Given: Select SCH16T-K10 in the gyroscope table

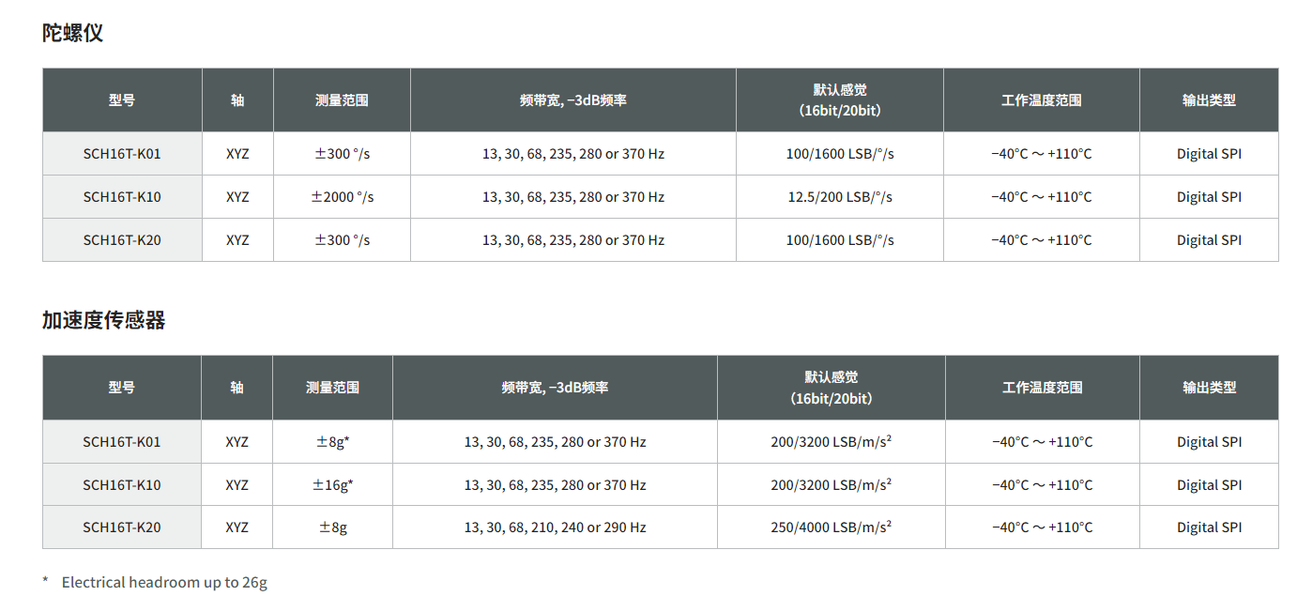Looking at the screenshot, I should (x=122, y=197).
